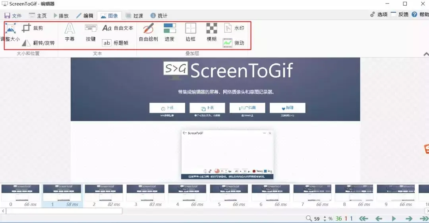This screenshot has width=429, height=223.
Task: Select frame 8 thumbnail
Action: tap(354, 196)
